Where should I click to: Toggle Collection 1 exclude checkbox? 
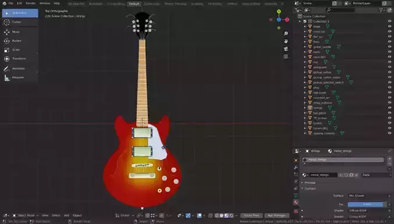(x=305, y=22)
